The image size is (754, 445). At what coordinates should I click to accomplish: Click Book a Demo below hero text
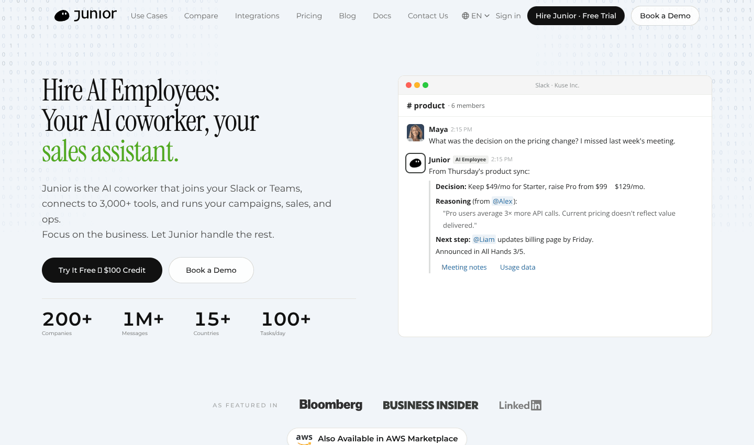211,270
